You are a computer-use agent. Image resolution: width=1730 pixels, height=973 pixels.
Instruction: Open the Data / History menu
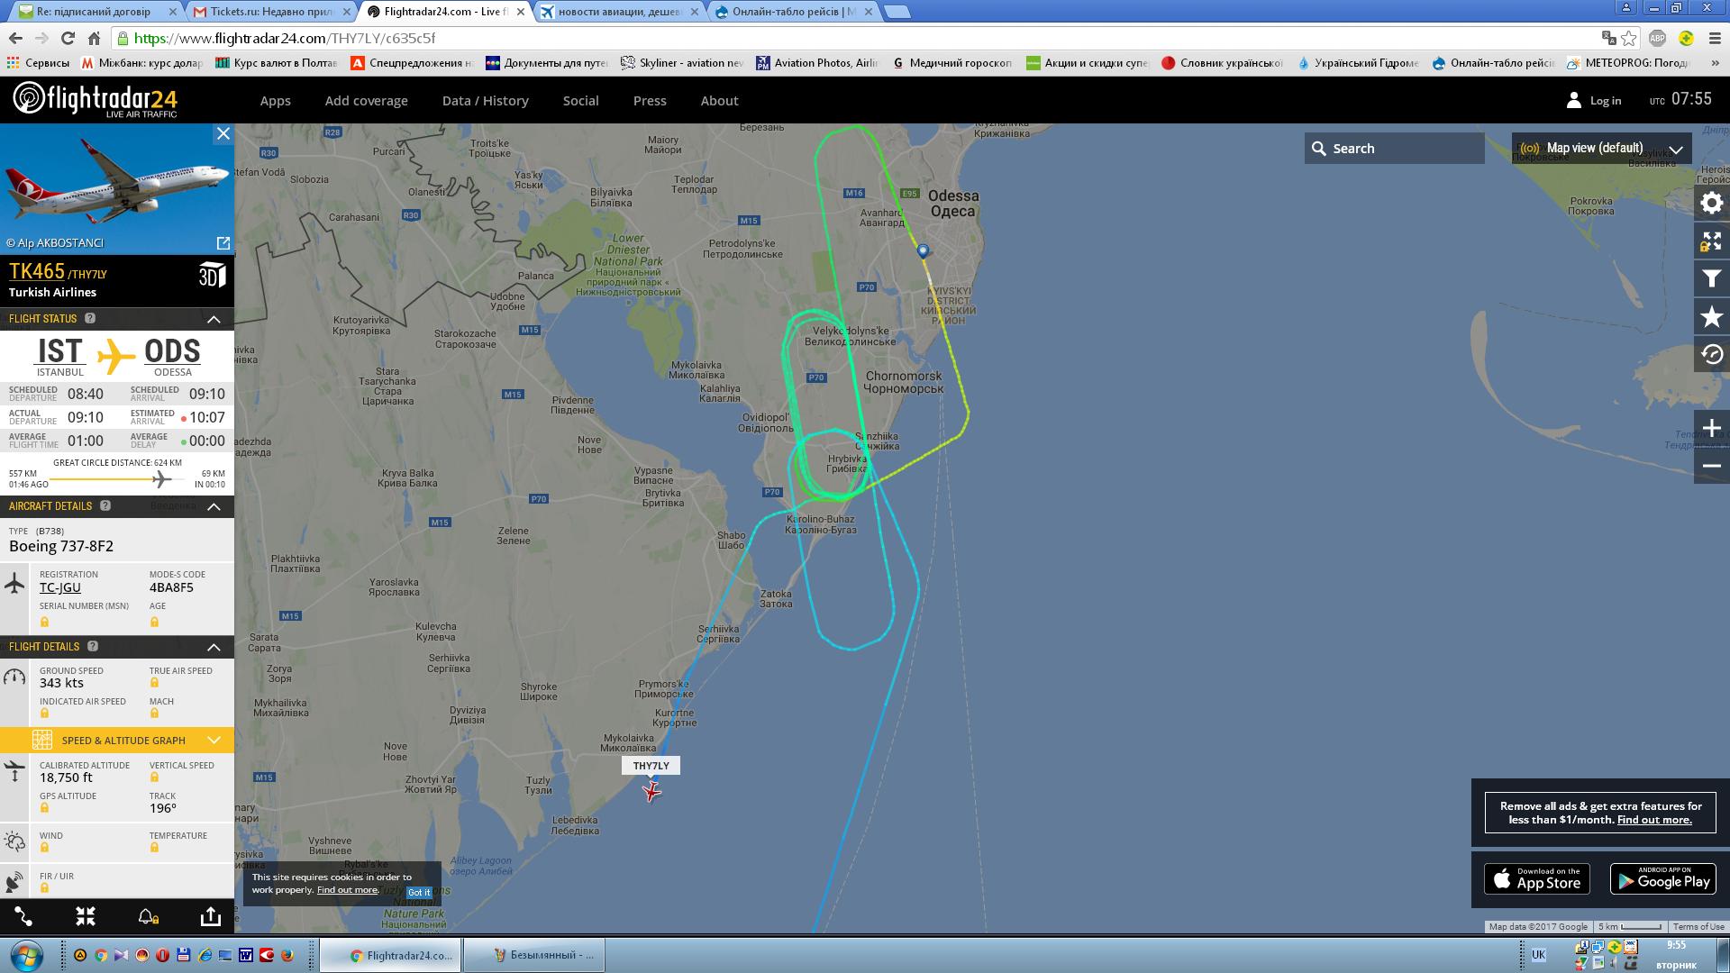[485, 101]
